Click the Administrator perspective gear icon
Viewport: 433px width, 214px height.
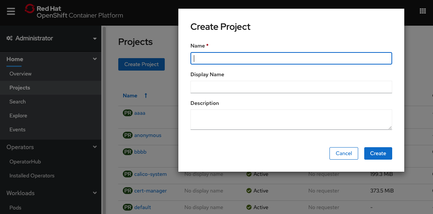click(9, 38)
